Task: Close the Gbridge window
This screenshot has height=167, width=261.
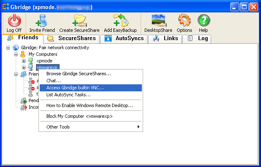Action: pyautogui.click(x=254, y=7)
